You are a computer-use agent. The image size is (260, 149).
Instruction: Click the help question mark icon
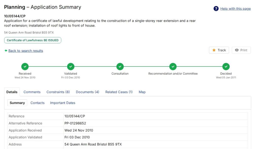[216, 9]
